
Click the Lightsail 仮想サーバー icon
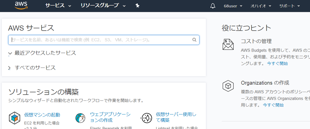tap(146, 118)
